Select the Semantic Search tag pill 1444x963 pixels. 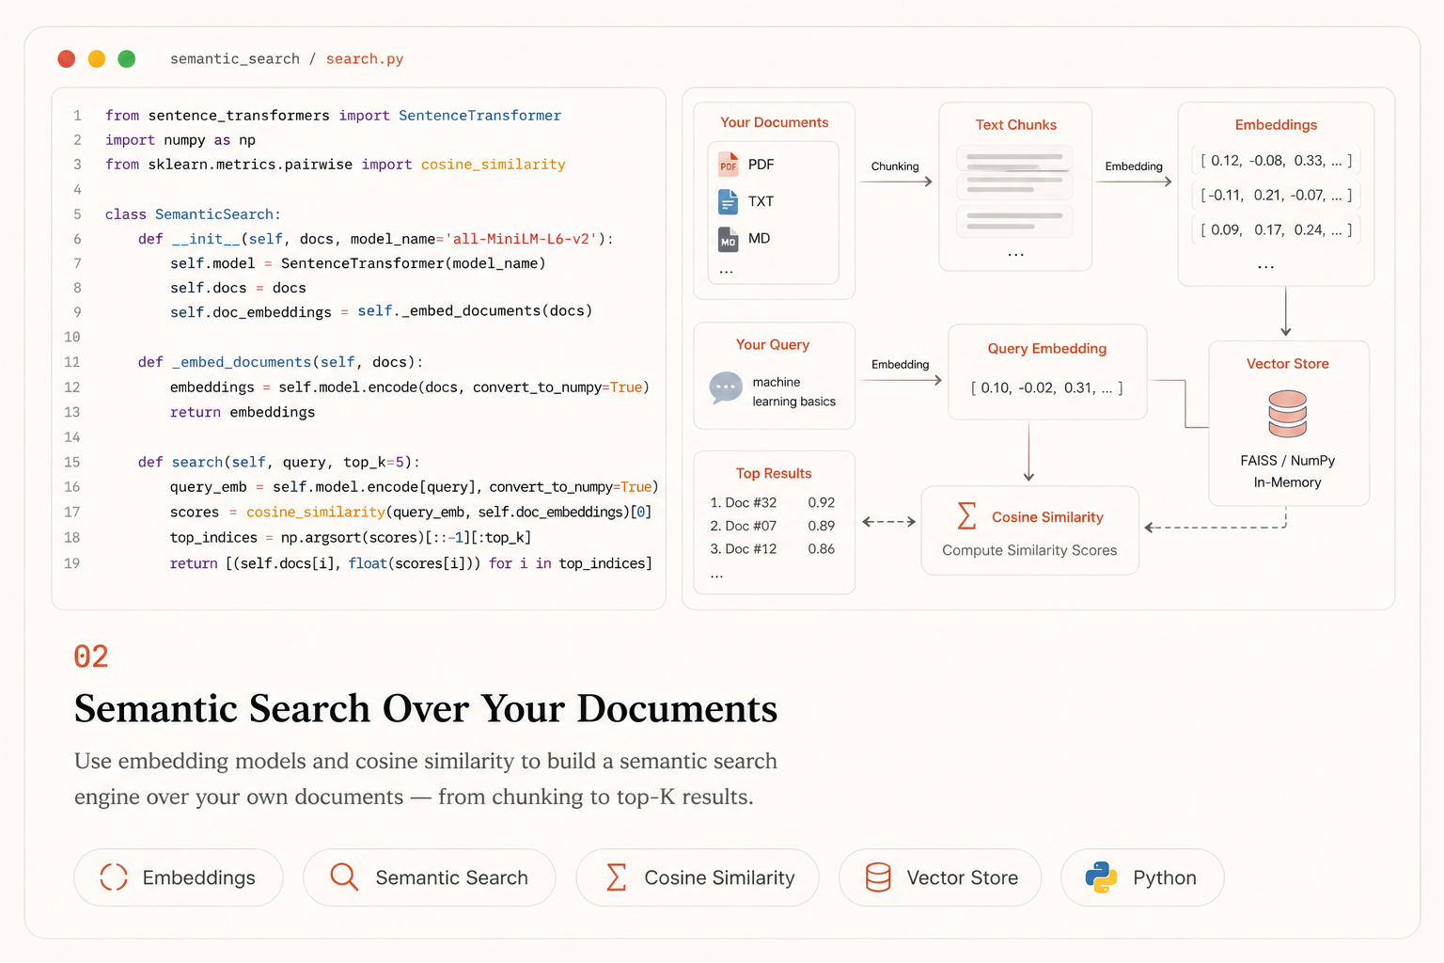coord(430,877)
